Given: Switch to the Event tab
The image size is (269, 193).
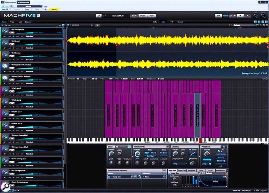Looking at the screenshot, I should (x=180, y=22).
